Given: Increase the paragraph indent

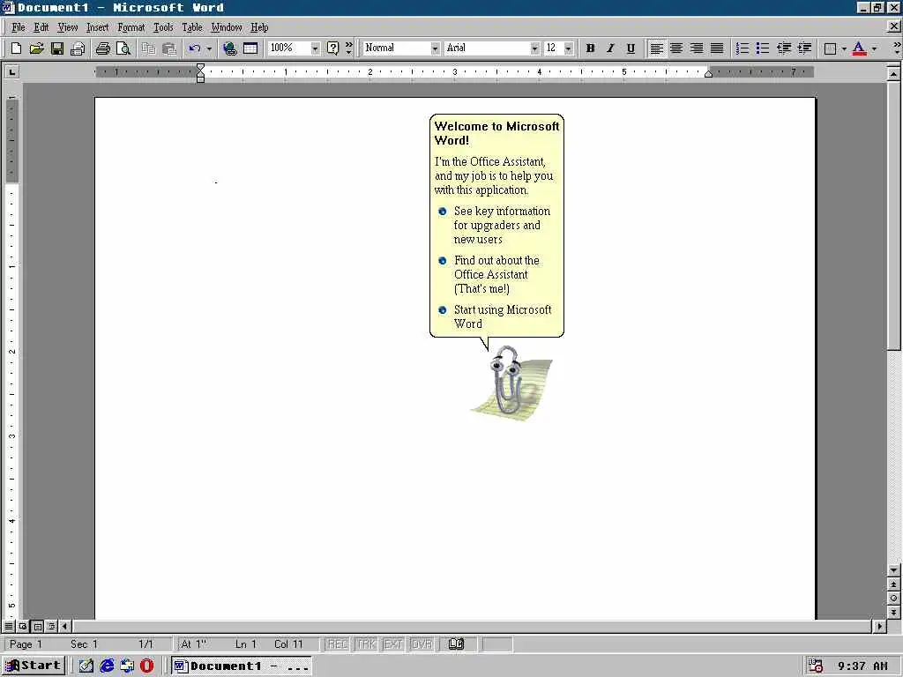Looking at the screenshot, I should [804, 48].
